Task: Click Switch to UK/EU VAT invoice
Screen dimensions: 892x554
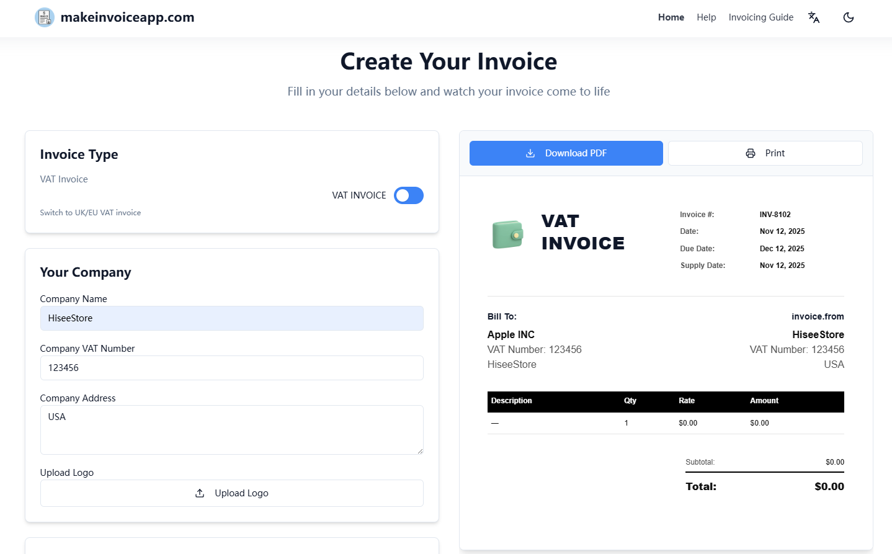Action: tap(90, 212)
